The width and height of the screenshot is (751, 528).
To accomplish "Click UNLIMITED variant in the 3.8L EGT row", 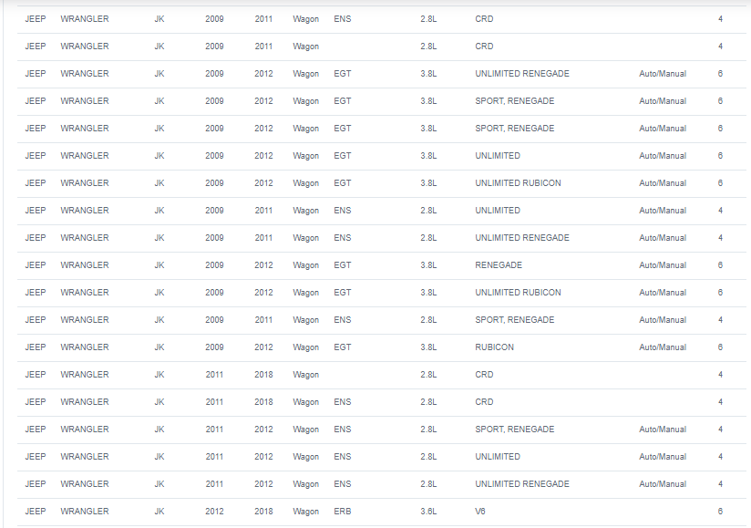I will click(x=497, y=156).
